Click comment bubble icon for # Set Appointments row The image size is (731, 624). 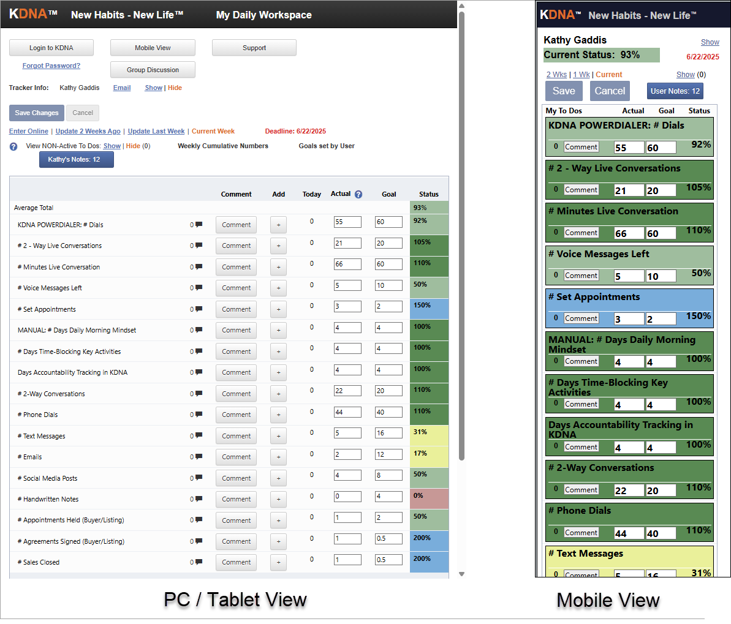click(199, 309)
